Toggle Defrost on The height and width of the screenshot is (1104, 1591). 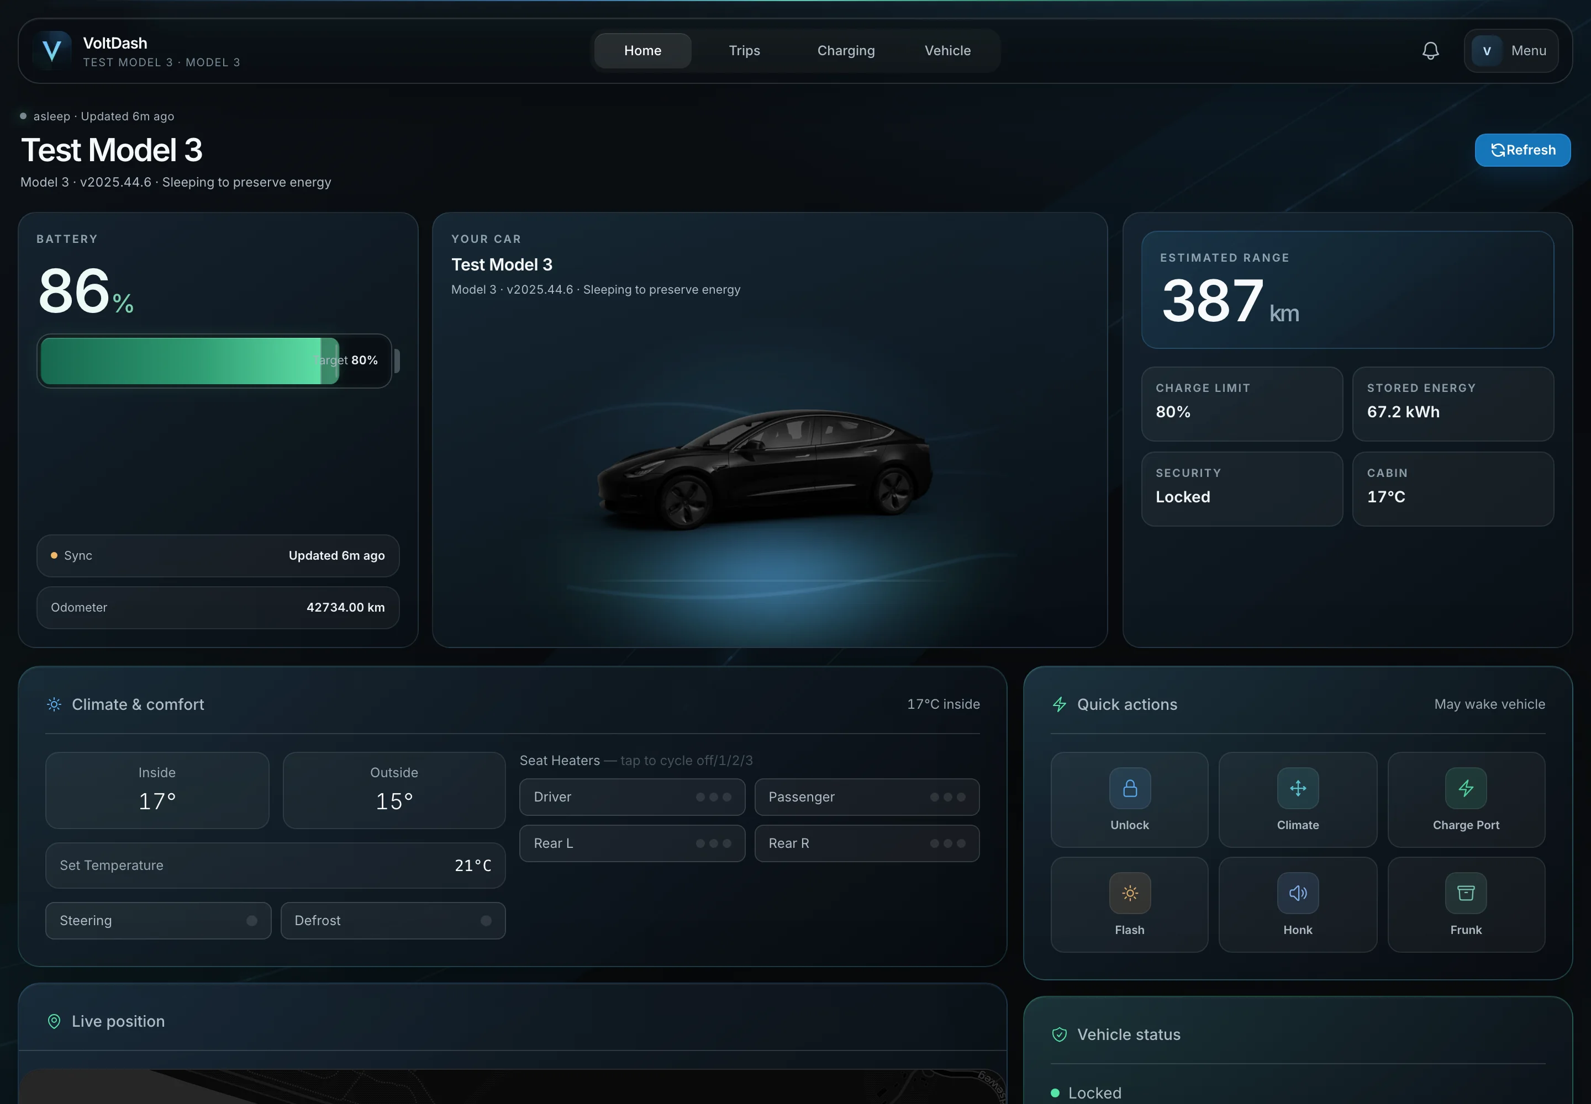[x=393, y=920]
